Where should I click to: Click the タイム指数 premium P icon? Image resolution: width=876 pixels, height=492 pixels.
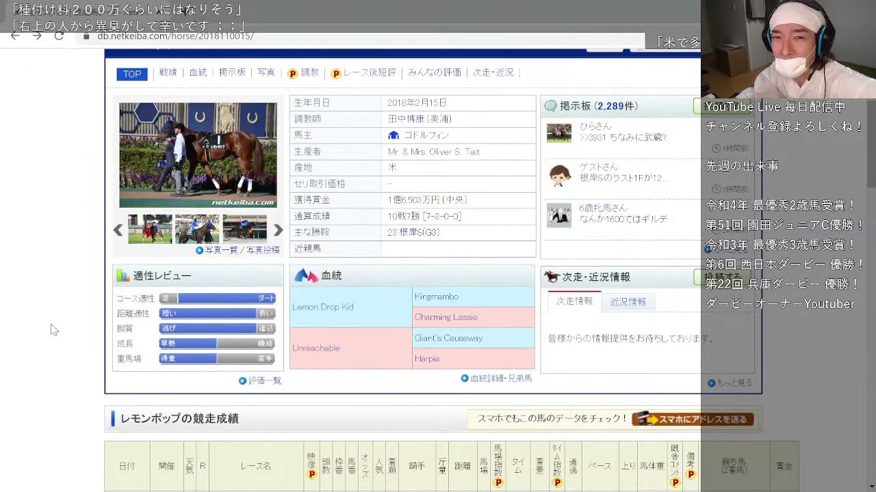coord(557,483)
